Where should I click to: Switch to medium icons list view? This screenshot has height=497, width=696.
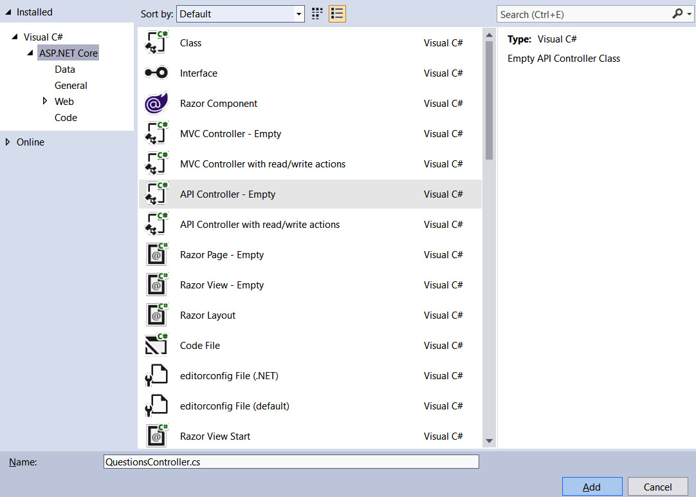click(336, 13)
